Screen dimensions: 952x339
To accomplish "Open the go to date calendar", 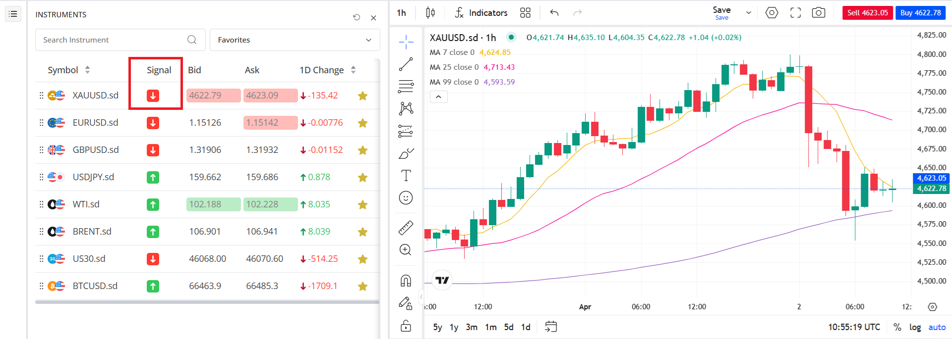I will (x=551, y=327).
